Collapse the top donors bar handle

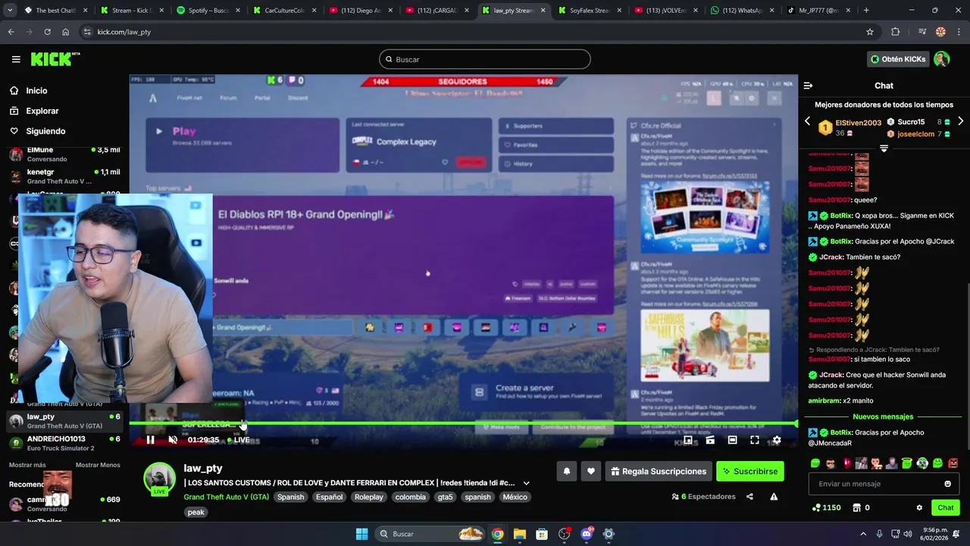[884, 149]
